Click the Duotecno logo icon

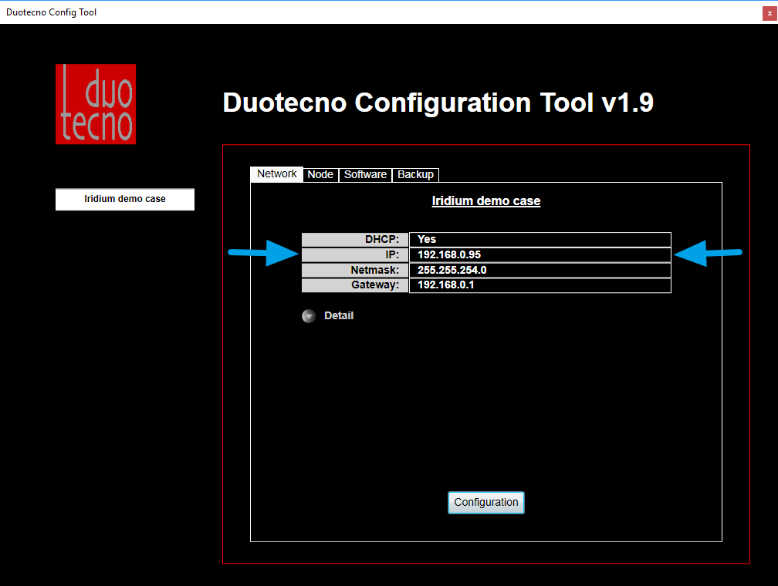point(95,103)
